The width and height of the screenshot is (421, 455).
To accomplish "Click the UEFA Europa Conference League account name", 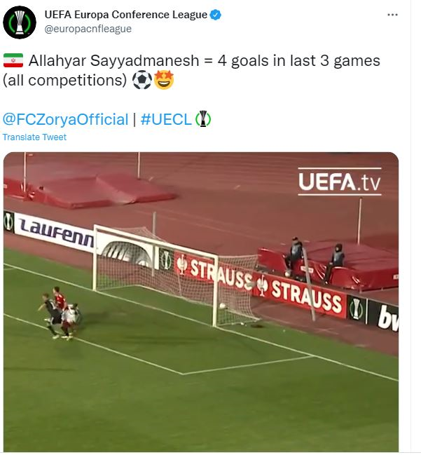I will pos(126,15).
